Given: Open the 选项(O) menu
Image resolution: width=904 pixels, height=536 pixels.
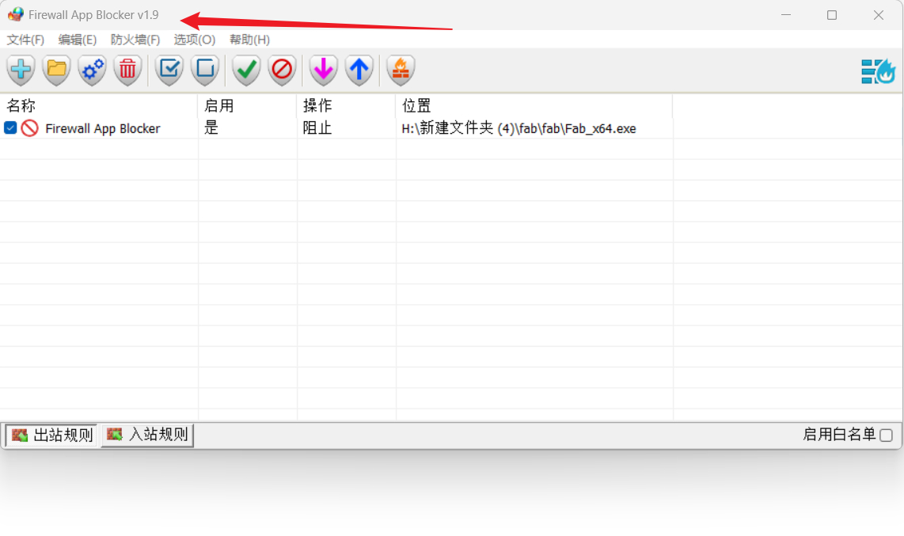Looking at the screenshot, I should 195,40.
